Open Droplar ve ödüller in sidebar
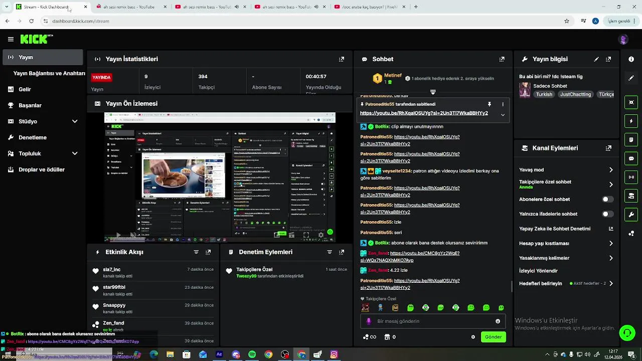Screen dimensions: 642x361 [x=43, y=169]
